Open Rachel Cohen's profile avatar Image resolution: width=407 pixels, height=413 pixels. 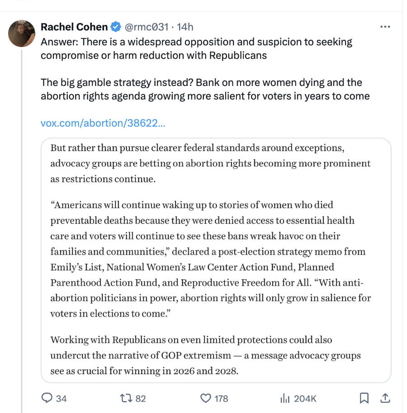coord(22,33)
